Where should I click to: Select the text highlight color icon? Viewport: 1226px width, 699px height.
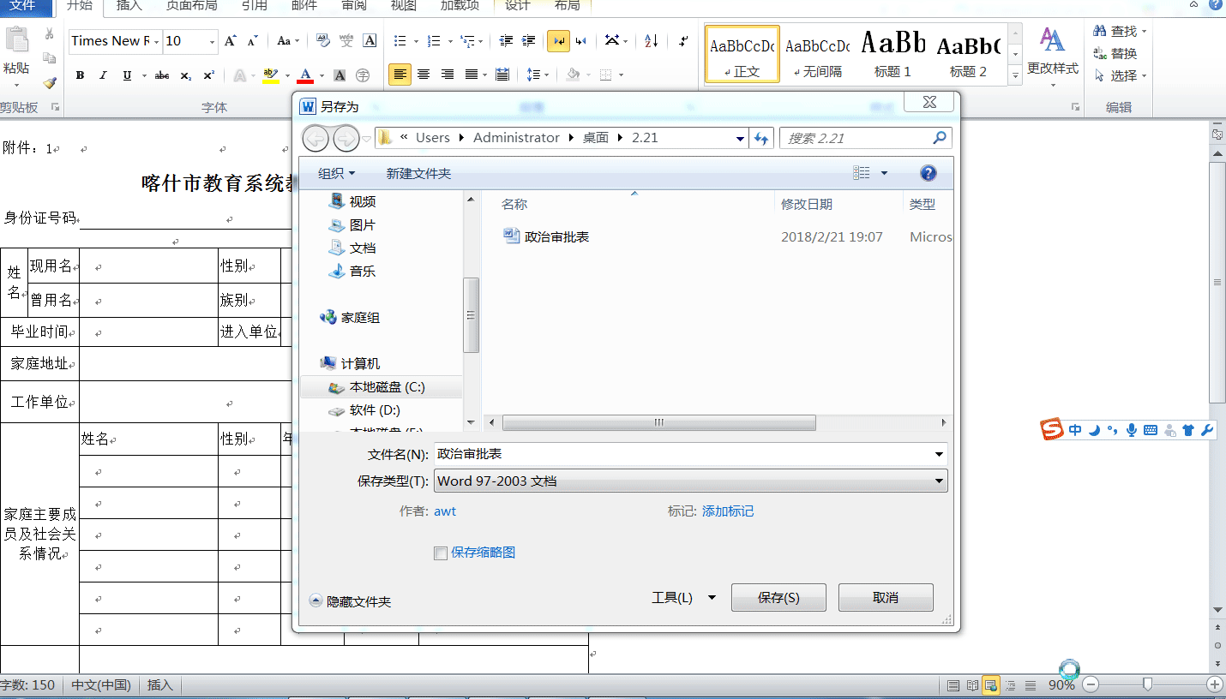pos(272,75)
